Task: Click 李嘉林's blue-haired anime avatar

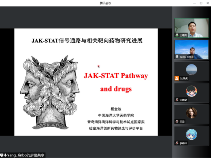Action: click(191, 134)
